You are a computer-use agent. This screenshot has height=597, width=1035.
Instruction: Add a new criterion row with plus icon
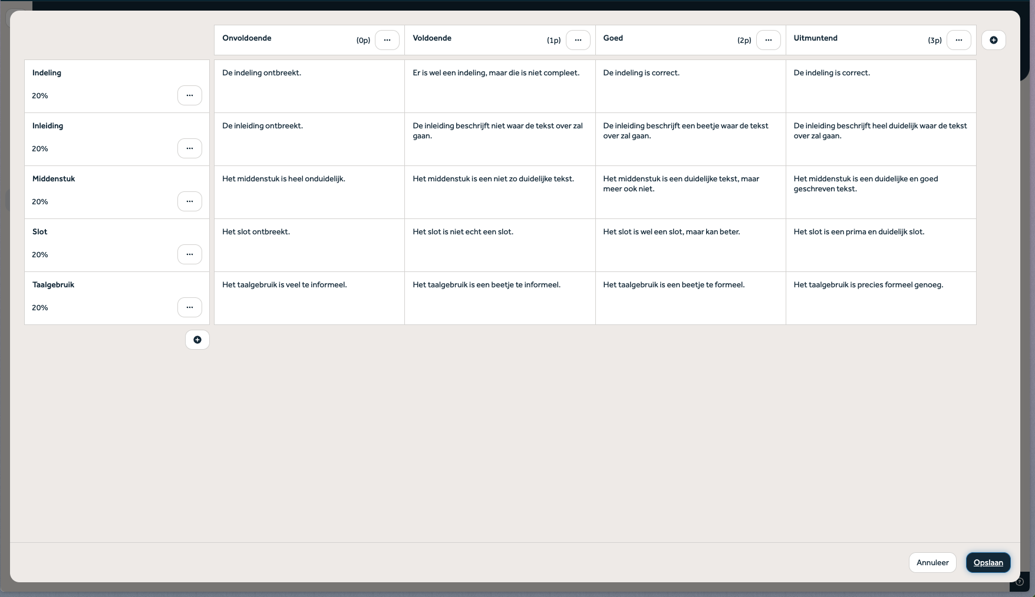[197, 340]
